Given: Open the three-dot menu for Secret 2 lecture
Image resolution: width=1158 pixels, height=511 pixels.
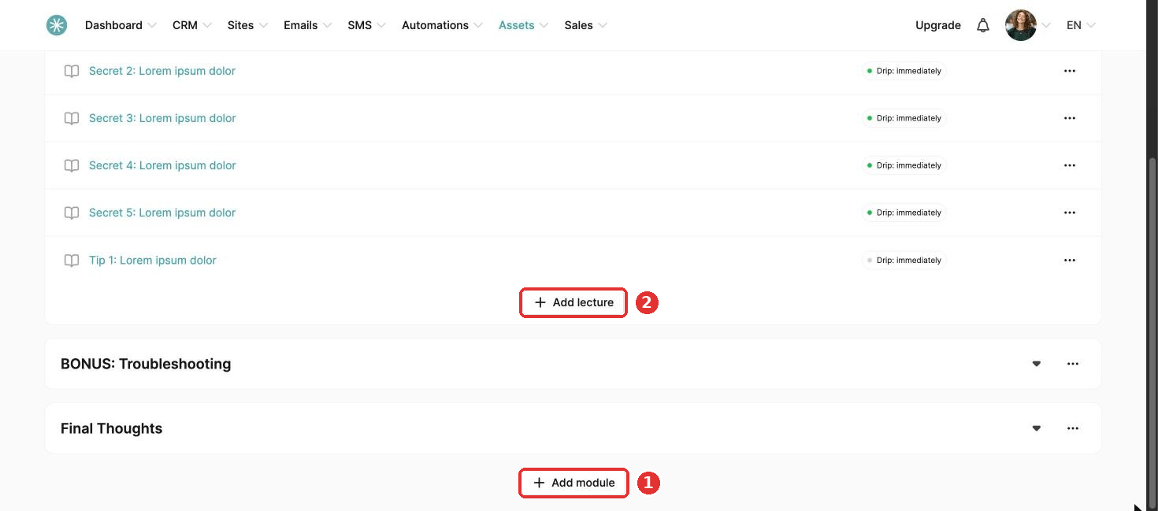Looking at the screenshot, I should pos(1070,71).
